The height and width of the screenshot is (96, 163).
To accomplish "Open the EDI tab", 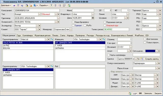I will coord(147,36).
